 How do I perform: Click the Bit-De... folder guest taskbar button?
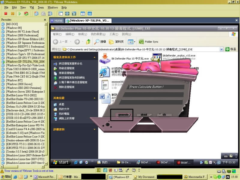pos(124,162)
